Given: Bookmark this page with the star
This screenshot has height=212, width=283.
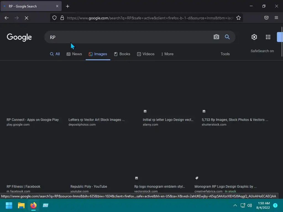Looking at the screenshot, I should pyautogui.click(x=239, y=18).
